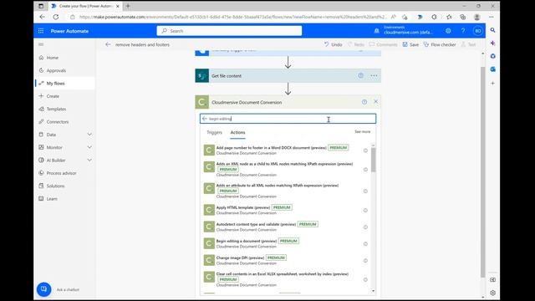Image resolution: width=535 pixels, height=301 pixels.
Task: Show info for Begin editing a document
Action: pyautogui.click(x=365, y=243)
